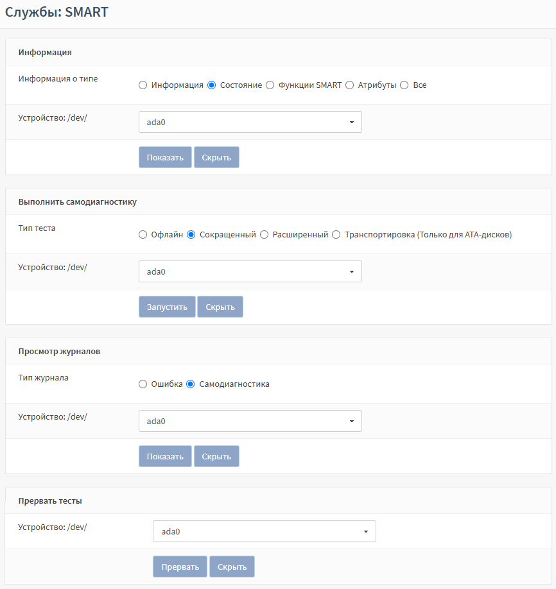Click Скрыть next to Запустить
Viewport: 556px width, 589px height.
[x=220, y=307]
